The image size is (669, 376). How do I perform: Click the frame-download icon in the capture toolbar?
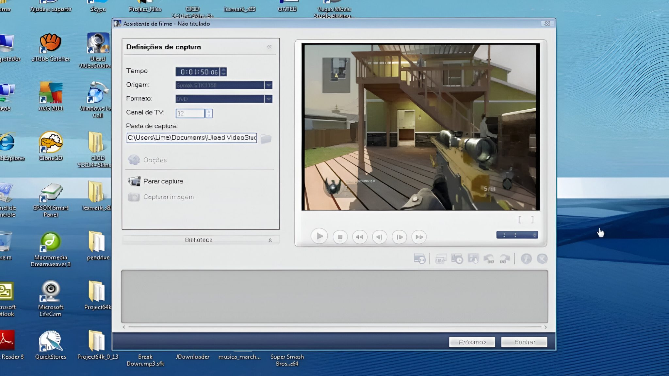click(473, 259)
